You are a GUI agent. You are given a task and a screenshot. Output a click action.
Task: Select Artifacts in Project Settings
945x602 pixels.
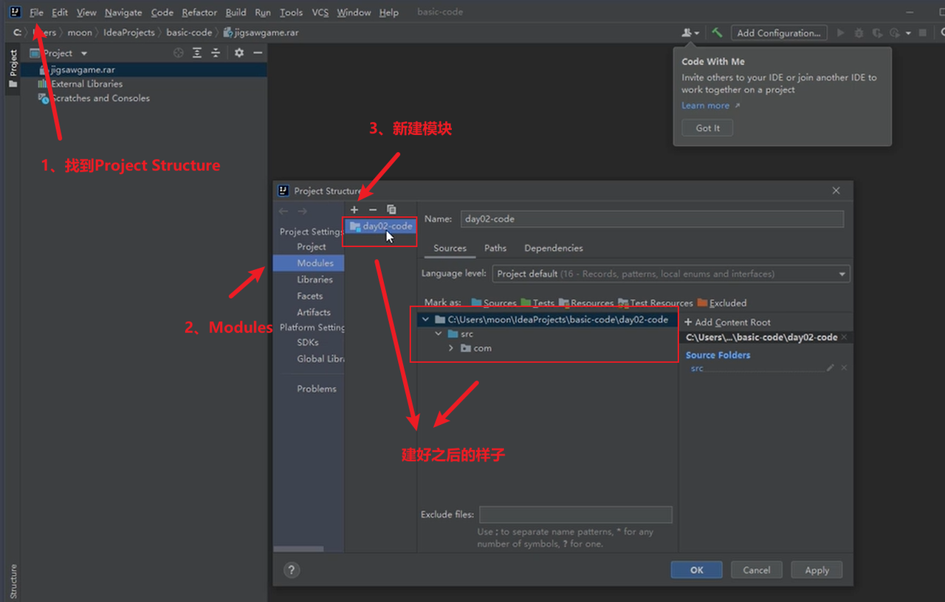click(x=313, y=312)
